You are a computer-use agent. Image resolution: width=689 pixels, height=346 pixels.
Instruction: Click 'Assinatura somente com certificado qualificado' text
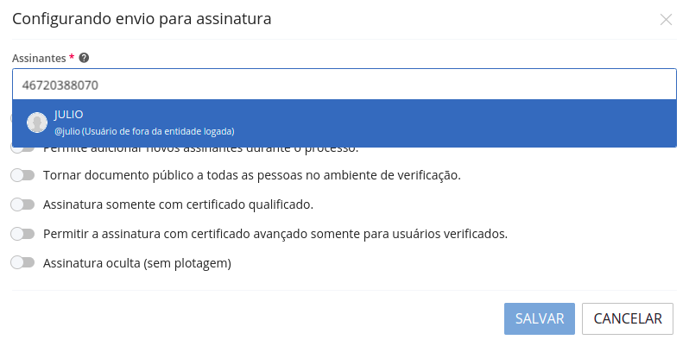pyautogui.click(x=178, y=204)
